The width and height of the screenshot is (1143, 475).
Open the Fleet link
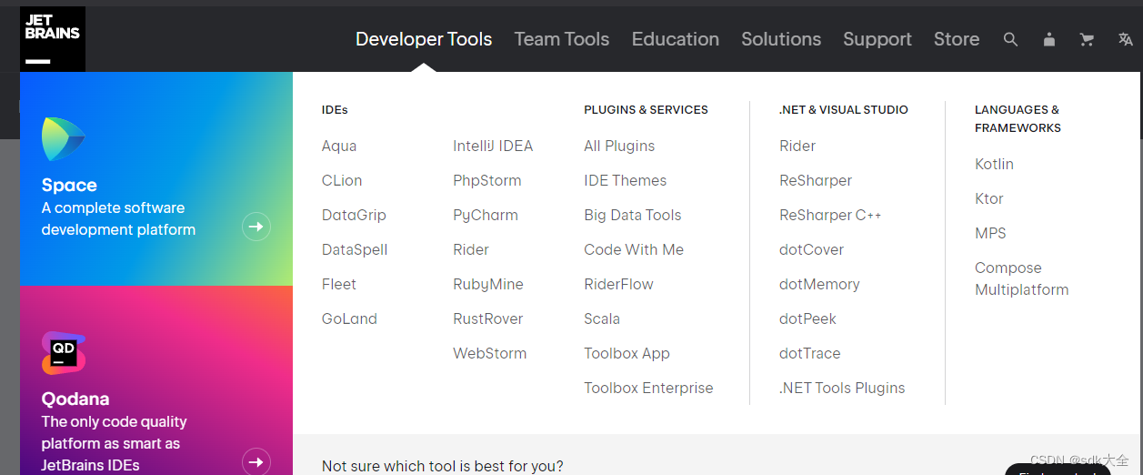[x=339, y=284]
